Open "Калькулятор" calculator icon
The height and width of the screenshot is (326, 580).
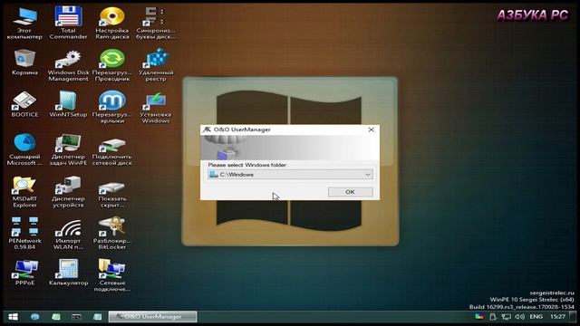[68, 273]
